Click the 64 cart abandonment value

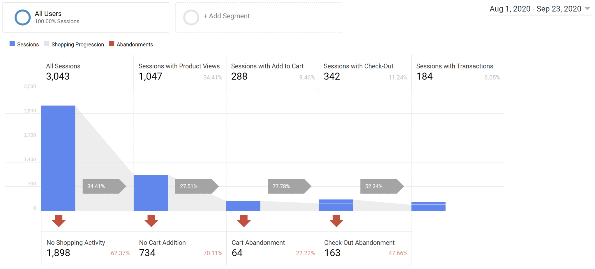pos(237,253)
